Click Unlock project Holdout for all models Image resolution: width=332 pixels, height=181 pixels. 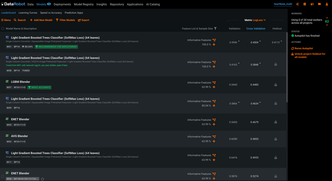pos(308,55)
